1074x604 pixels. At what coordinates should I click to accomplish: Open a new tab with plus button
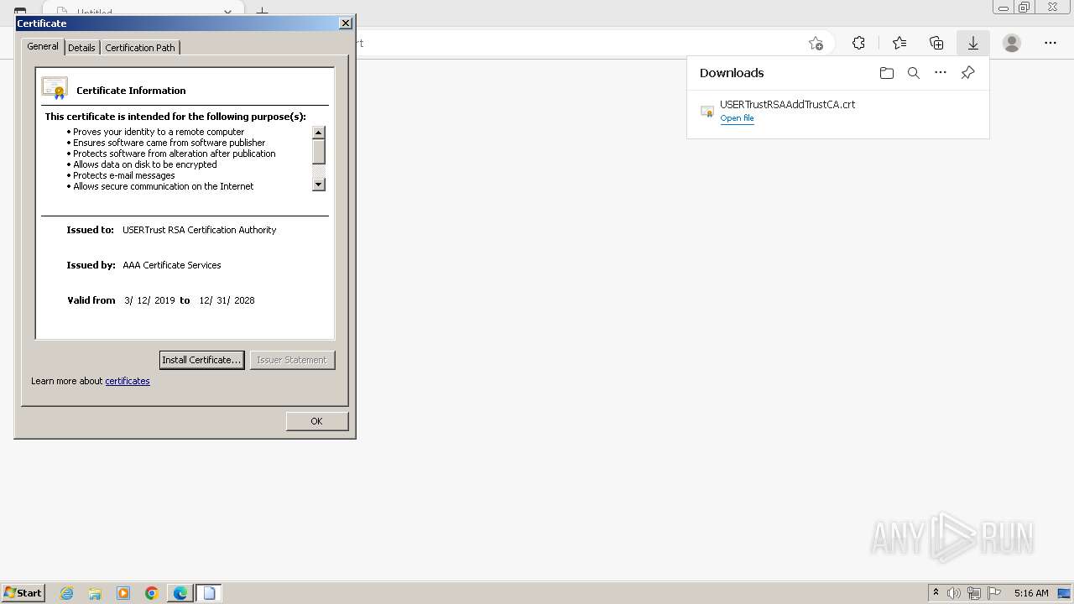[x=262, y=12]
